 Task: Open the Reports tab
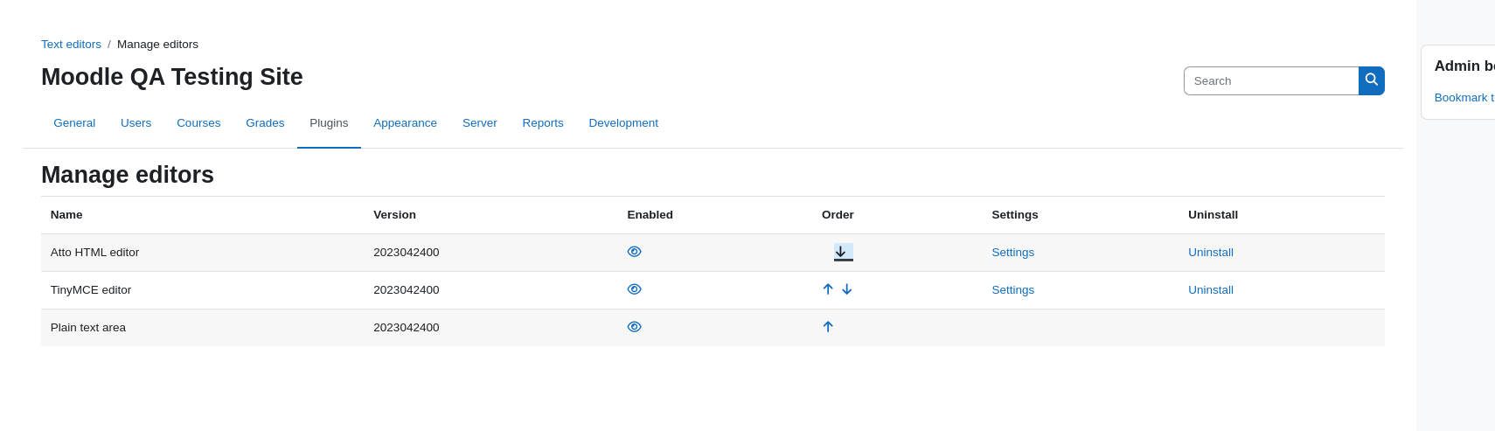click(543, 123)
